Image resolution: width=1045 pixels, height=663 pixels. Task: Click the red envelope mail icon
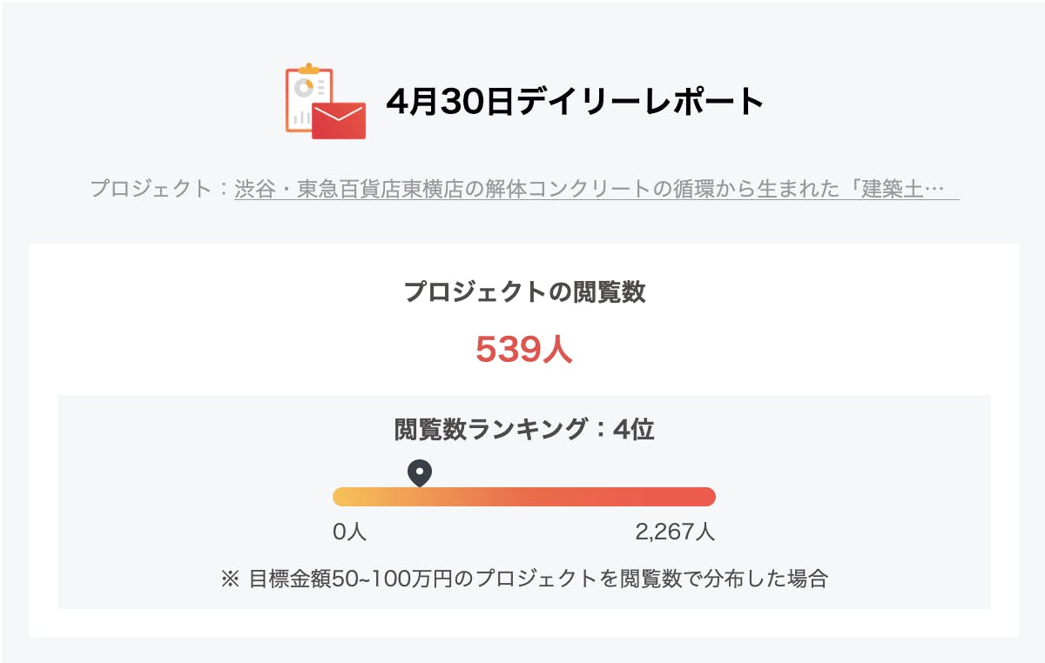pos(339,120)
